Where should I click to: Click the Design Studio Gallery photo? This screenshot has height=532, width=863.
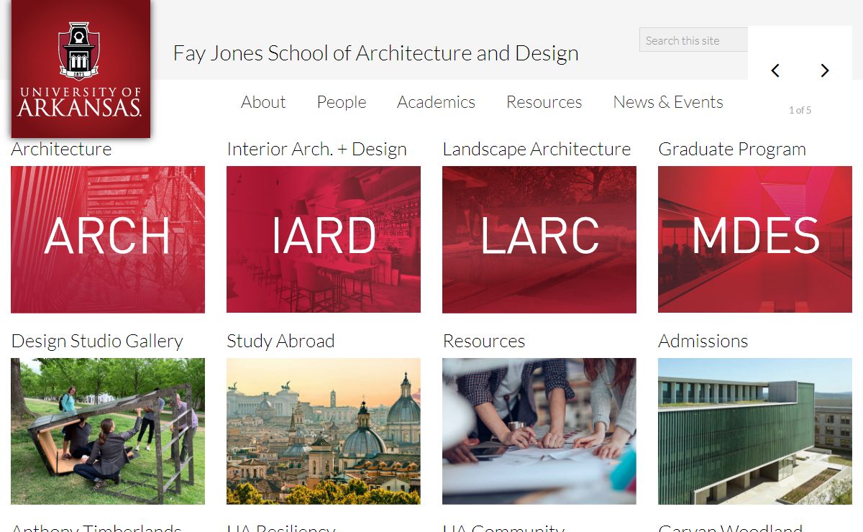[108, 431]
